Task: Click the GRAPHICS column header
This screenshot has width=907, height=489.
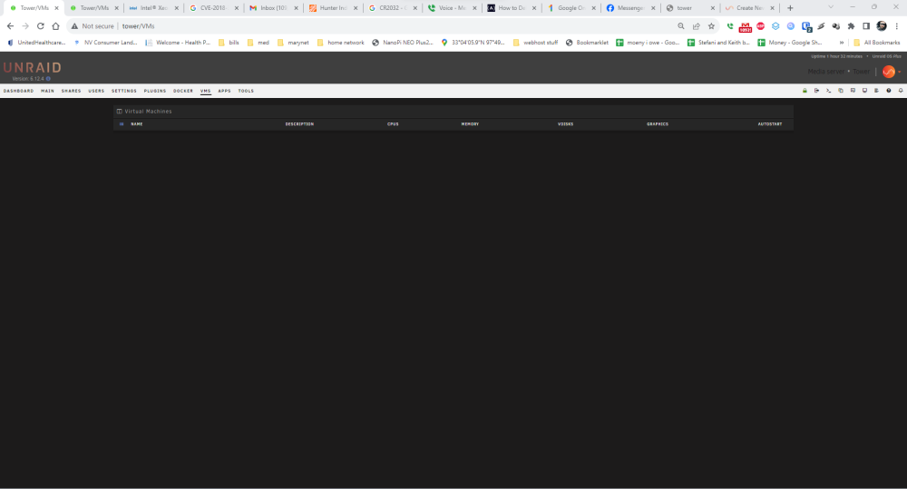Action: point(658,124)
